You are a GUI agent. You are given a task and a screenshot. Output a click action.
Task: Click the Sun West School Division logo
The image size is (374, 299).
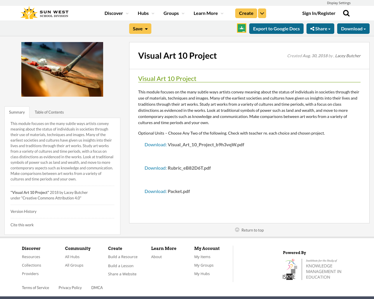tap(44, 13)
